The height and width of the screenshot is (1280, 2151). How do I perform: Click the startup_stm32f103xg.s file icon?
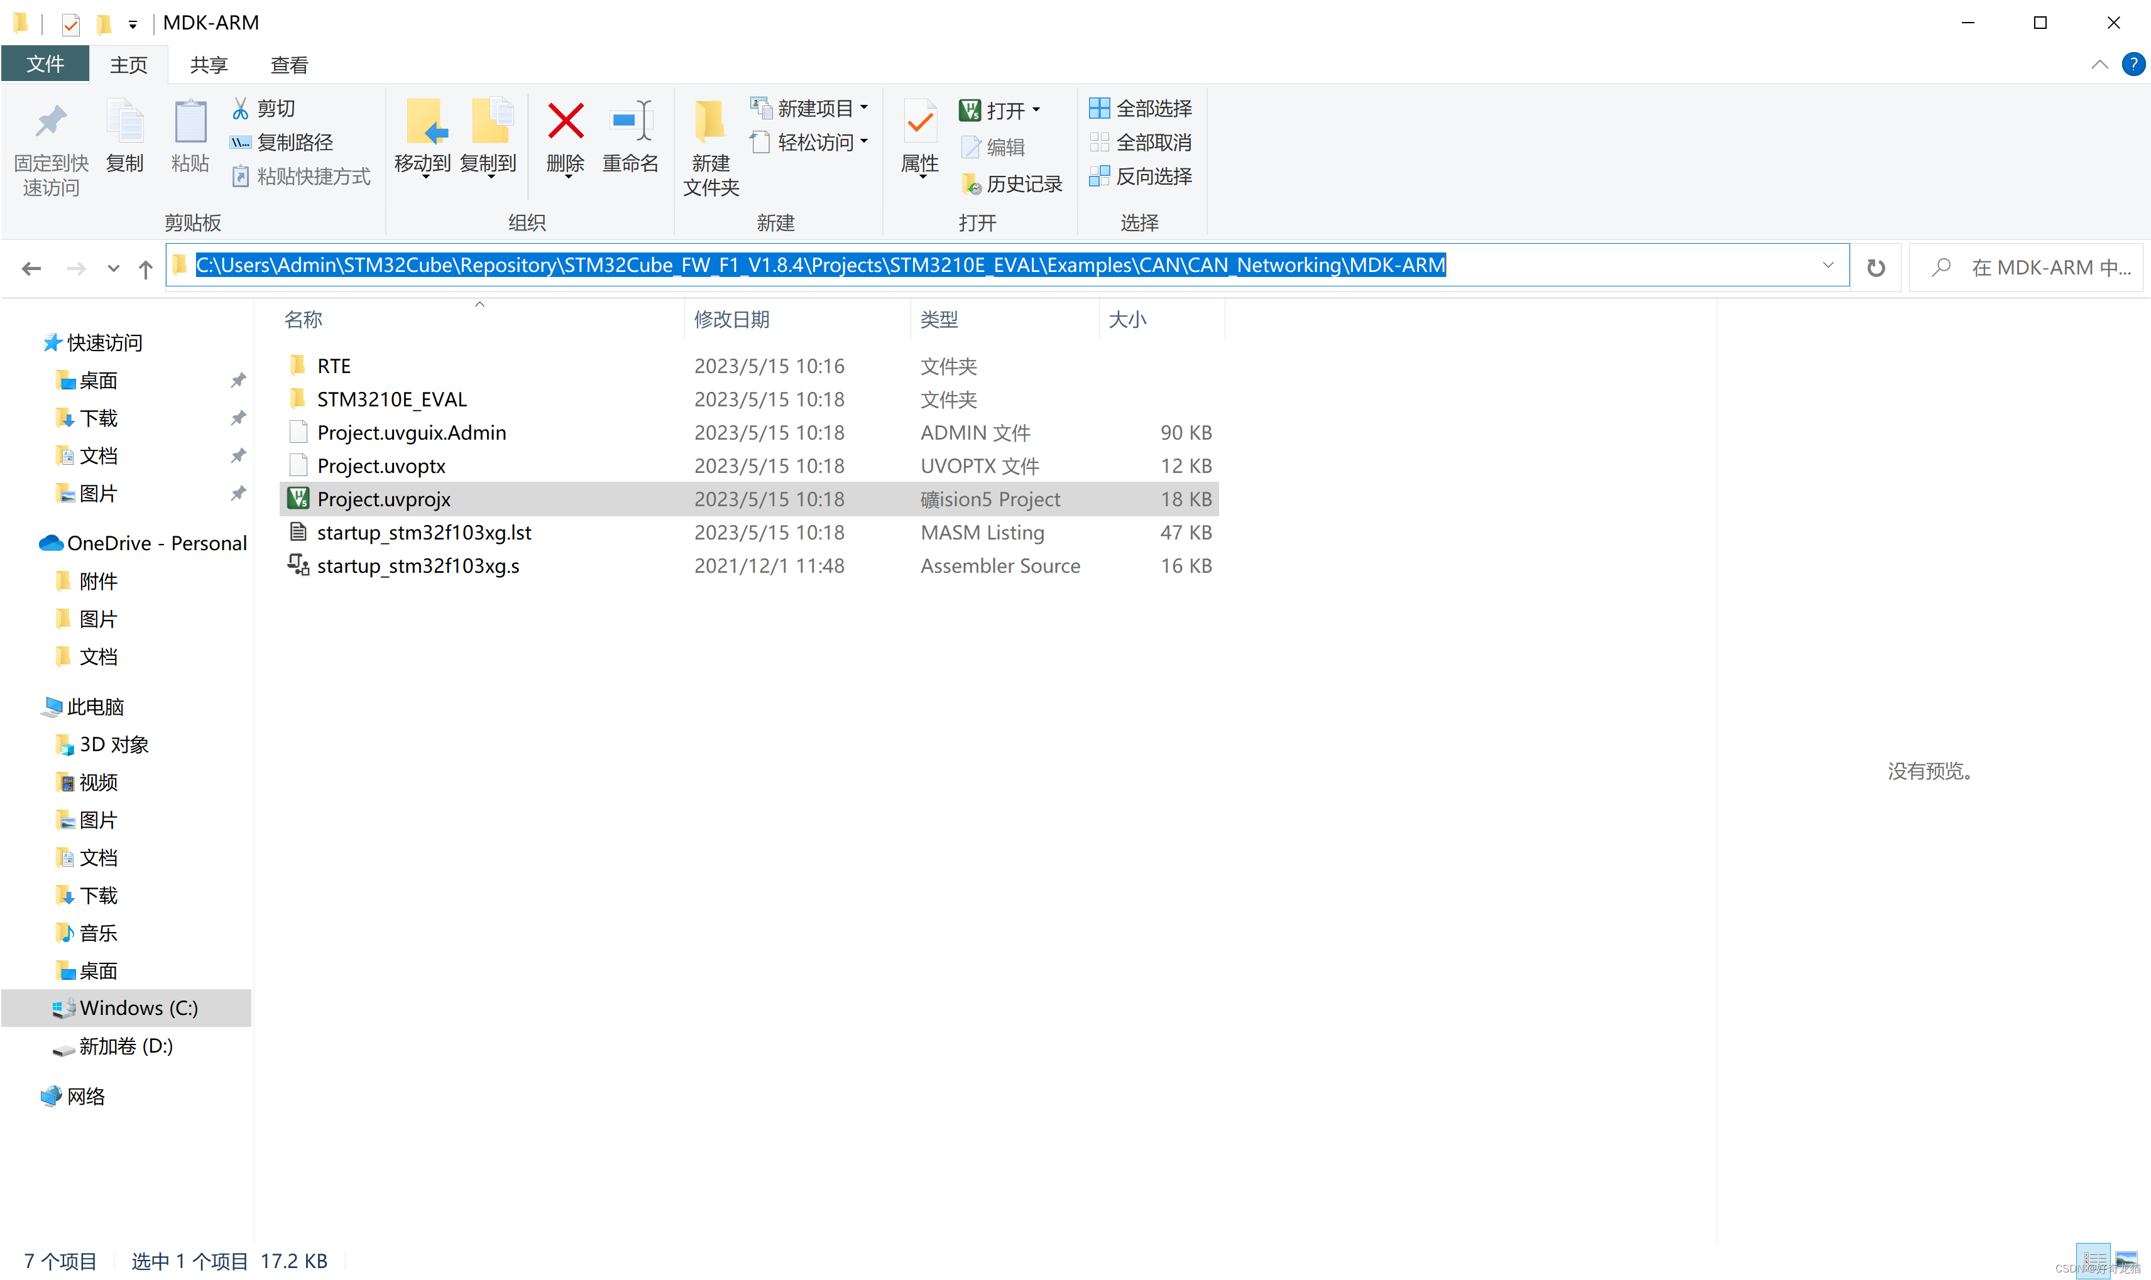(x=298, y=565)
